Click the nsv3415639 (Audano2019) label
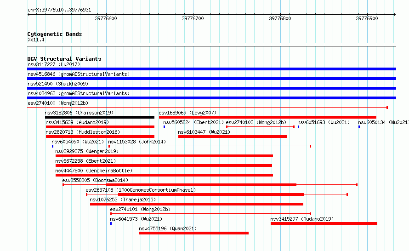 tap(77, 122)
